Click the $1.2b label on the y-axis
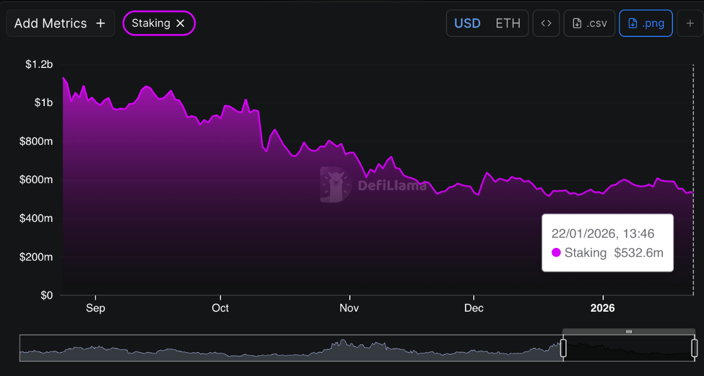Viewport: 704px width, 376px height. click(39, 64)
